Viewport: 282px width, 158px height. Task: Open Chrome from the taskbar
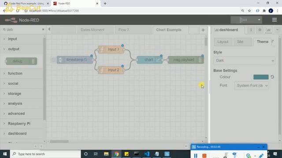[116, 154]
